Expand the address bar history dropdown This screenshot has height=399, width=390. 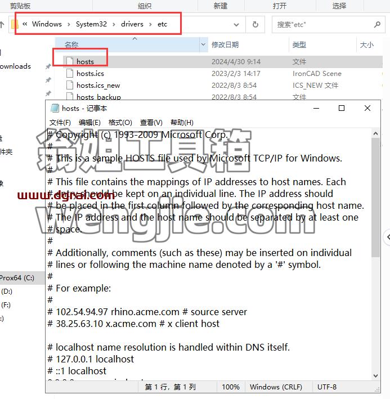(236, 24)
